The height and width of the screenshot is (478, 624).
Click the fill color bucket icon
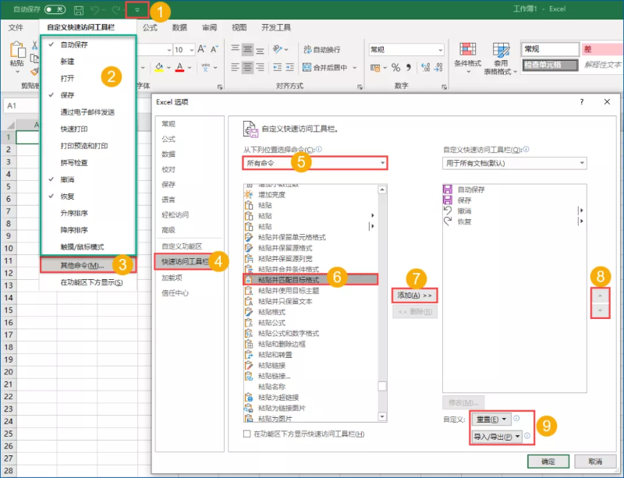point(159,67)
